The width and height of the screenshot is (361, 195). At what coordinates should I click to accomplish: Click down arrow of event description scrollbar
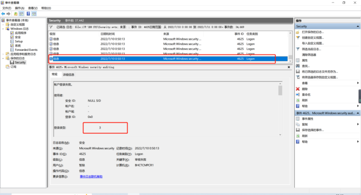(x=280, y=135)
